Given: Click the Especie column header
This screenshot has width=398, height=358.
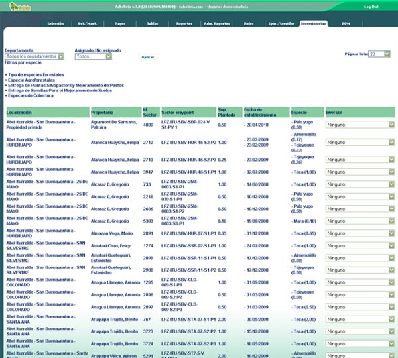Looking at the screenshot, I should [307, 112].
